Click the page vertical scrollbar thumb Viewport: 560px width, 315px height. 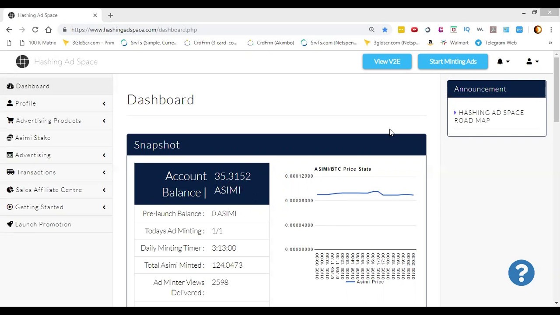click(x=556, y=90)
